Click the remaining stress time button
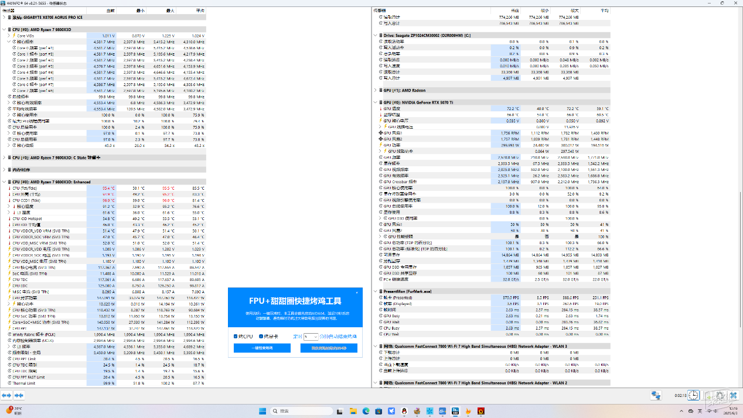This screenshot has width=743, height=418. (x=329, y=348)
